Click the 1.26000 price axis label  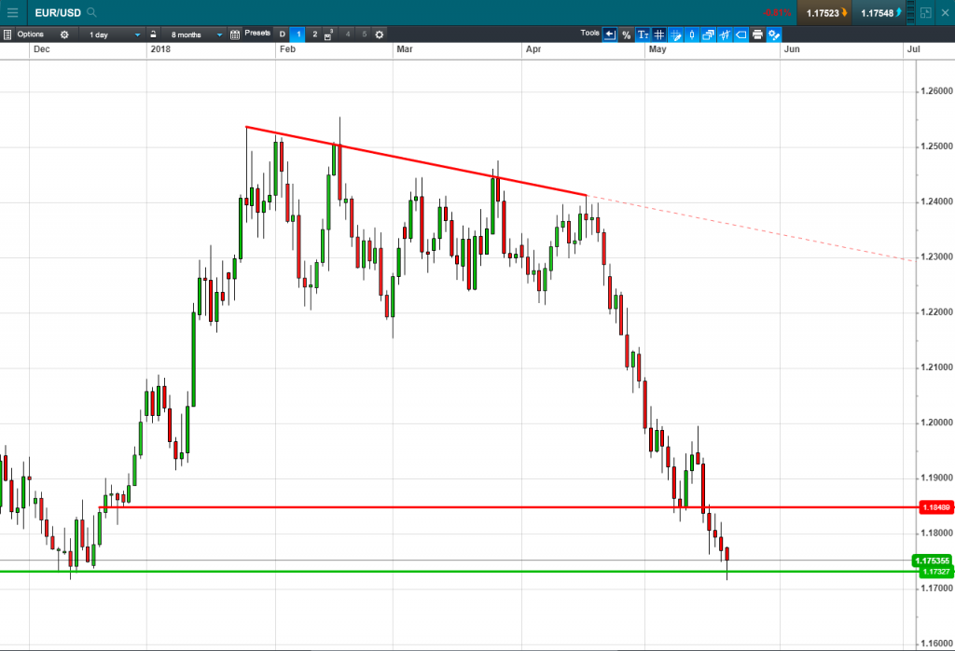936,91
